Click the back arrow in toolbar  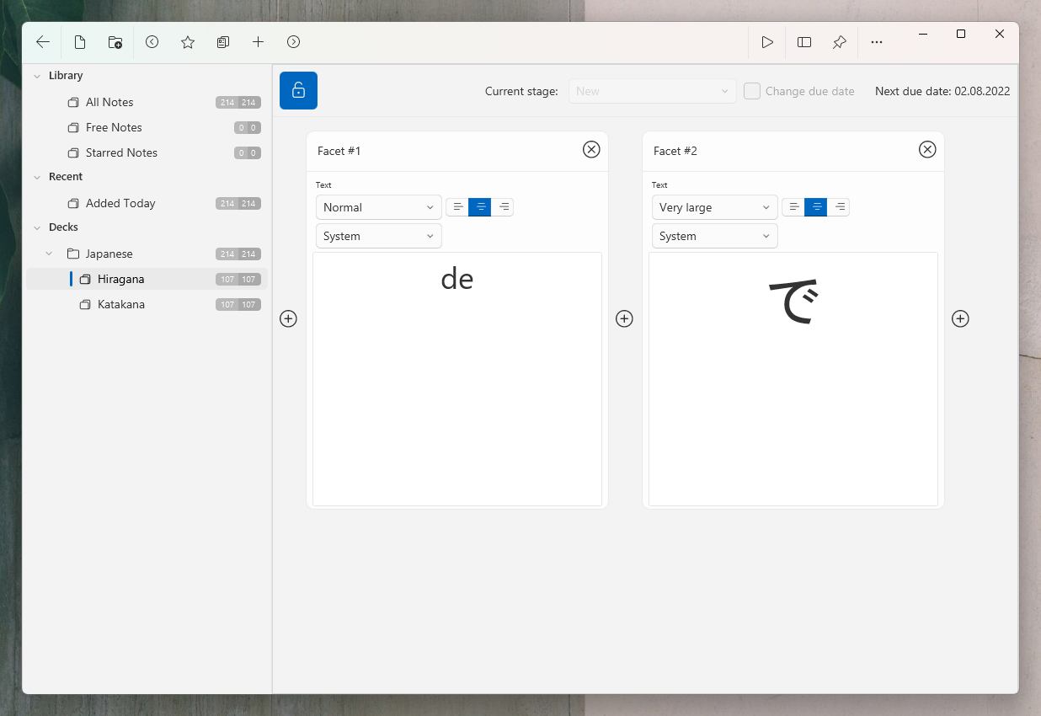[43, 42]
